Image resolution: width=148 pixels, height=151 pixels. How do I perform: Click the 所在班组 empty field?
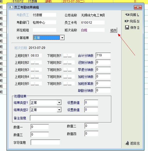click(44, 30)
